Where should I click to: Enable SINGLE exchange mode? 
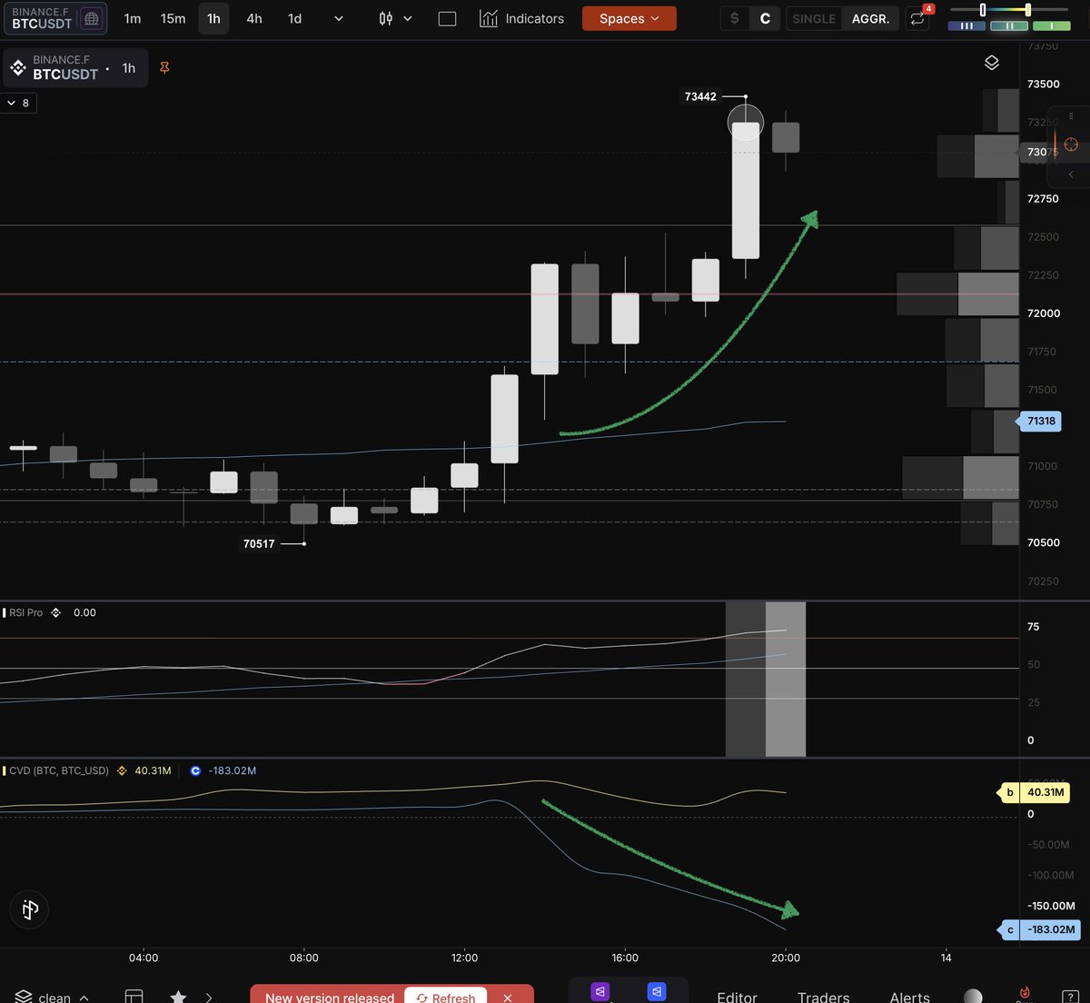tap(814, 18)
